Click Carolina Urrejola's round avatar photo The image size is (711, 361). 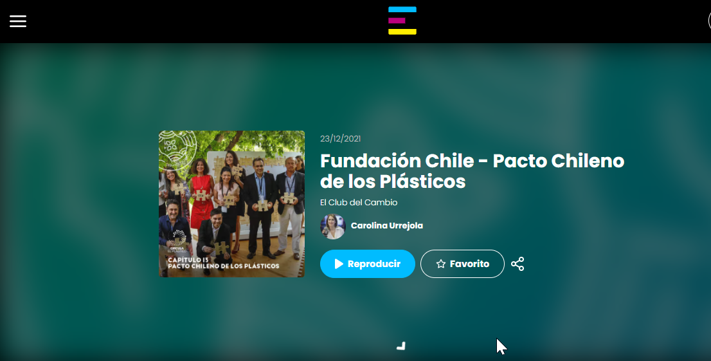pos(333,226)
